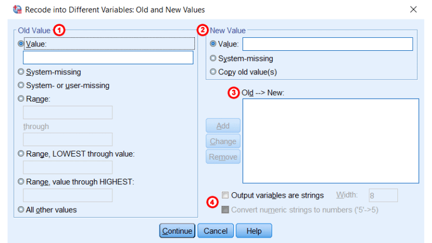Choose System- or user-missing radio button
The width and height of the screenshot is (432, 243).
tap(21, 85)
